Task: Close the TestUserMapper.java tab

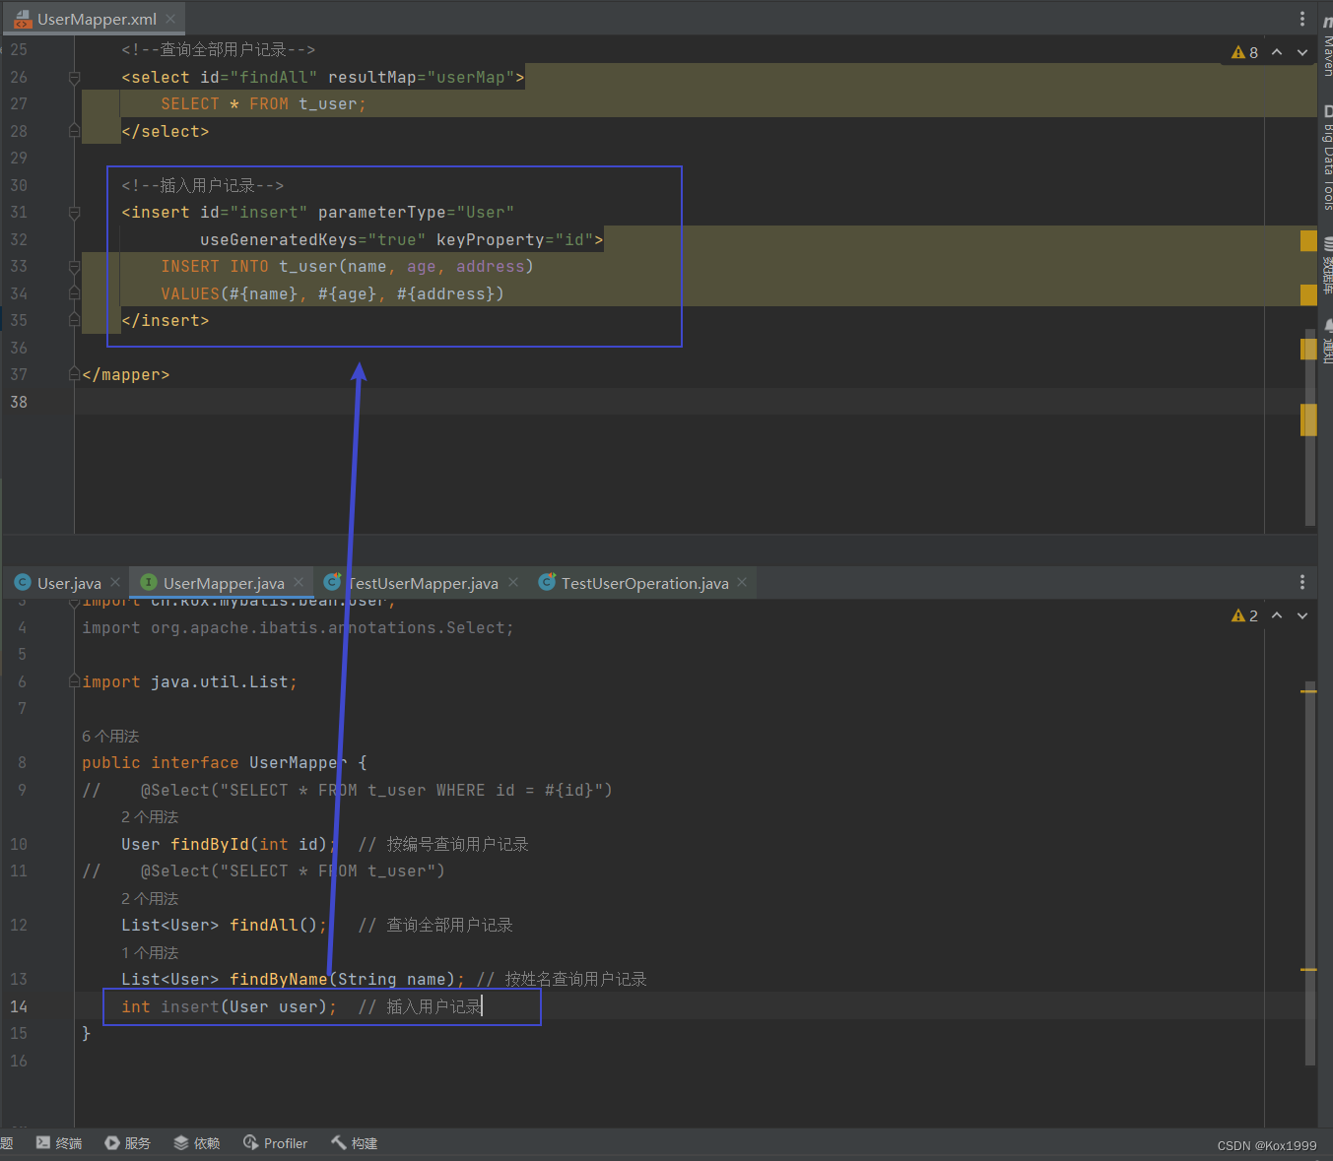Action: pos(513,582)
